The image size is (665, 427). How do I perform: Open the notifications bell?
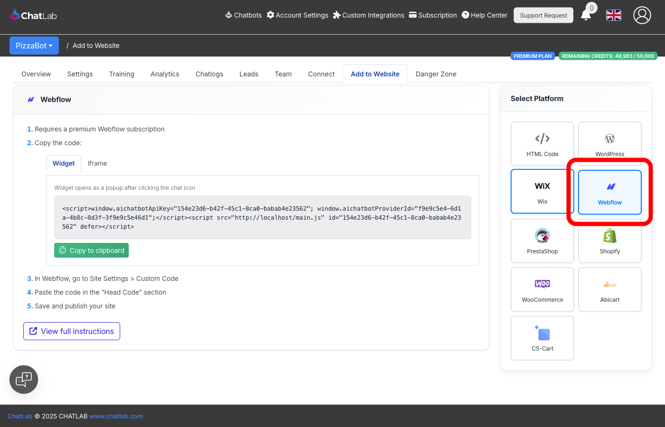pos(586,16)
